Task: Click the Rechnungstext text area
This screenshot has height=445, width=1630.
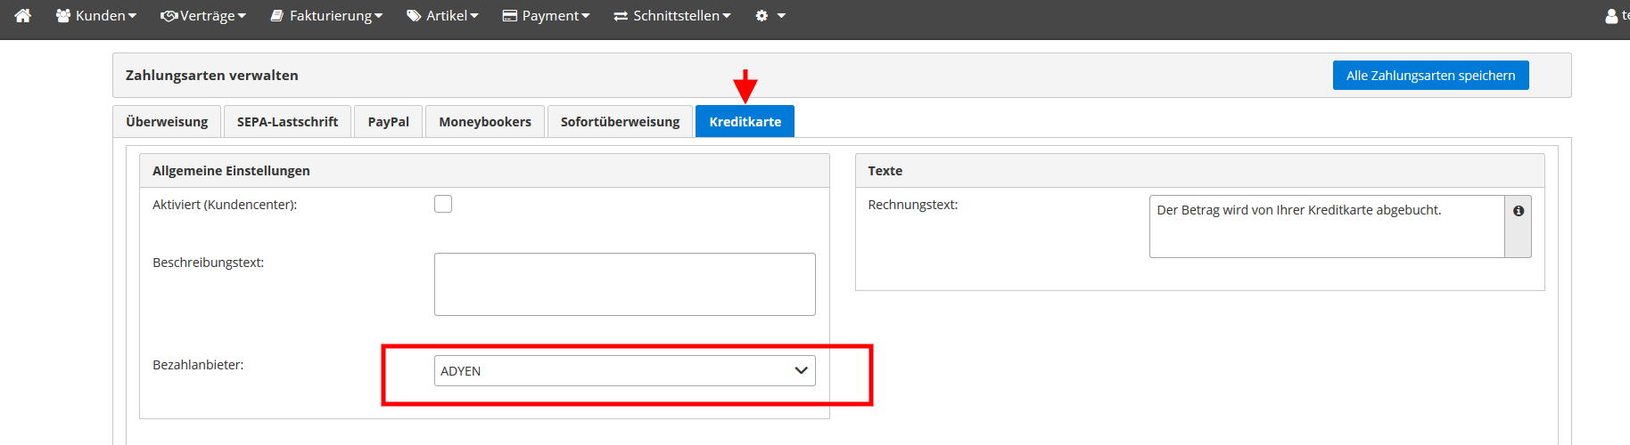Action: [1326, 227]
